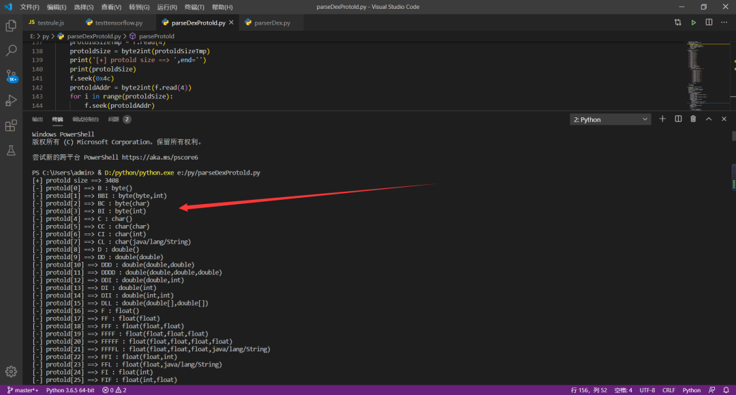This screenshot has height=395, width=736.
Task: Click breadcrumb py folder
Action: 46,36
